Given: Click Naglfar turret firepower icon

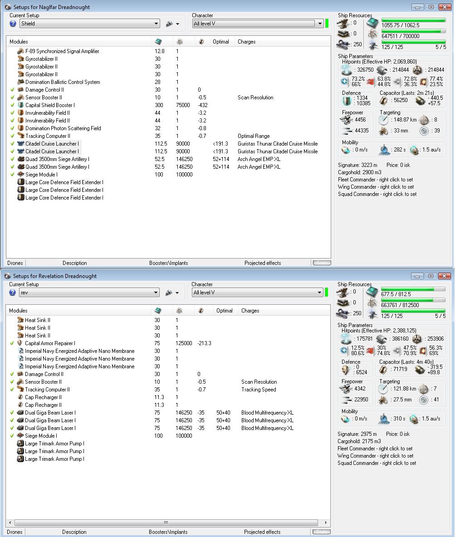Looking at the screenshot, I should (346, 120).
